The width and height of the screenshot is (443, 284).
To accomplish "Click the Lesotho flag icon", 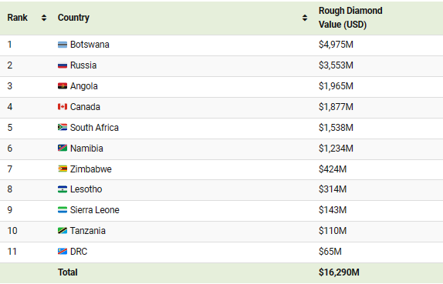I will [x=63, y=189].
